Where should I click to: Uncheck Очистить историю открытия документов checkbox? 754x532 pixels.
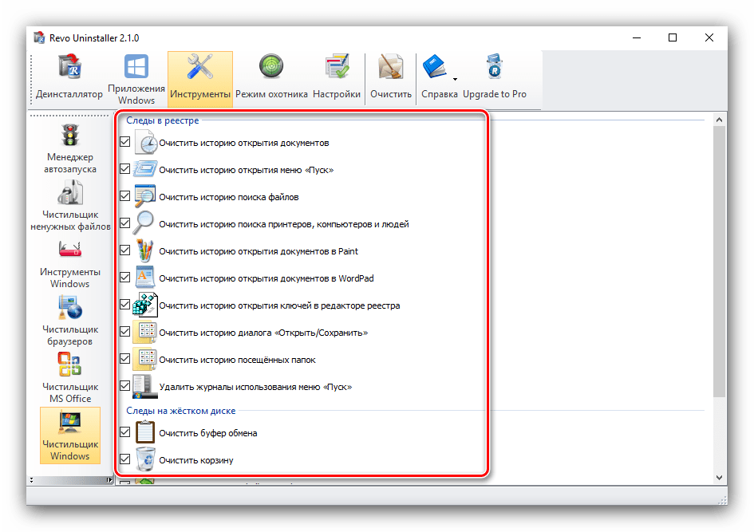point(124,142)
